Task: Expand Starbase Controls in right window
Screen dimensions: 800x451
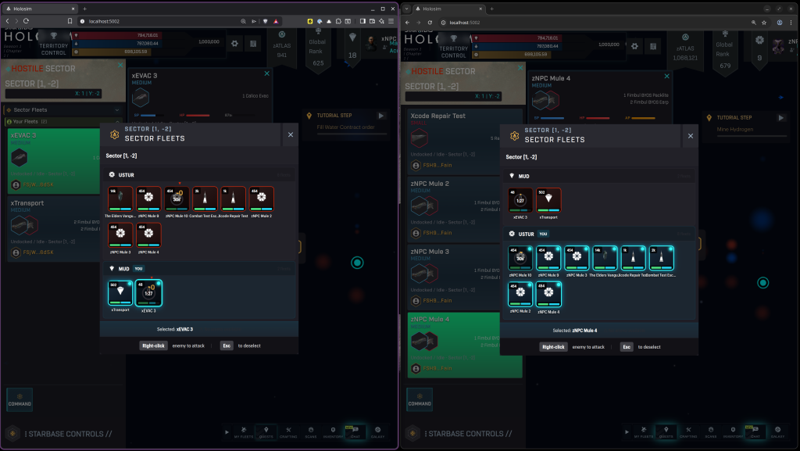Action: (459, 434)
